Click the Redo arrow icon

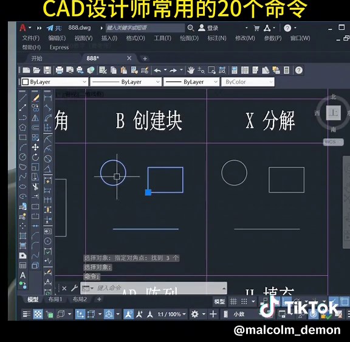click(173, 71)
